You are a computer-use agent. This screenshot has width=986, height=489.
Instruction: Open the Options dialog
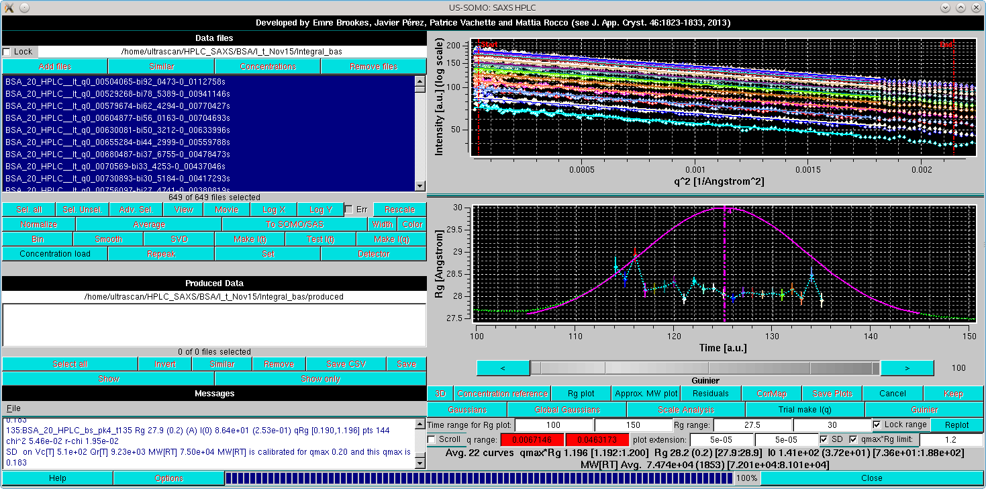(x=168, y=478)
